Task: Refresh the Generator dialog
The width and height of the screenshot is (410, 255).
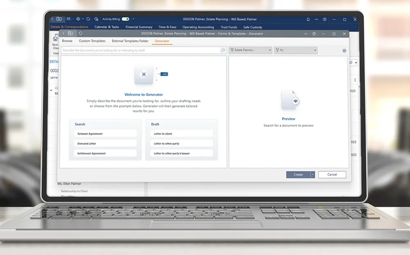Action: click(81, 33)
